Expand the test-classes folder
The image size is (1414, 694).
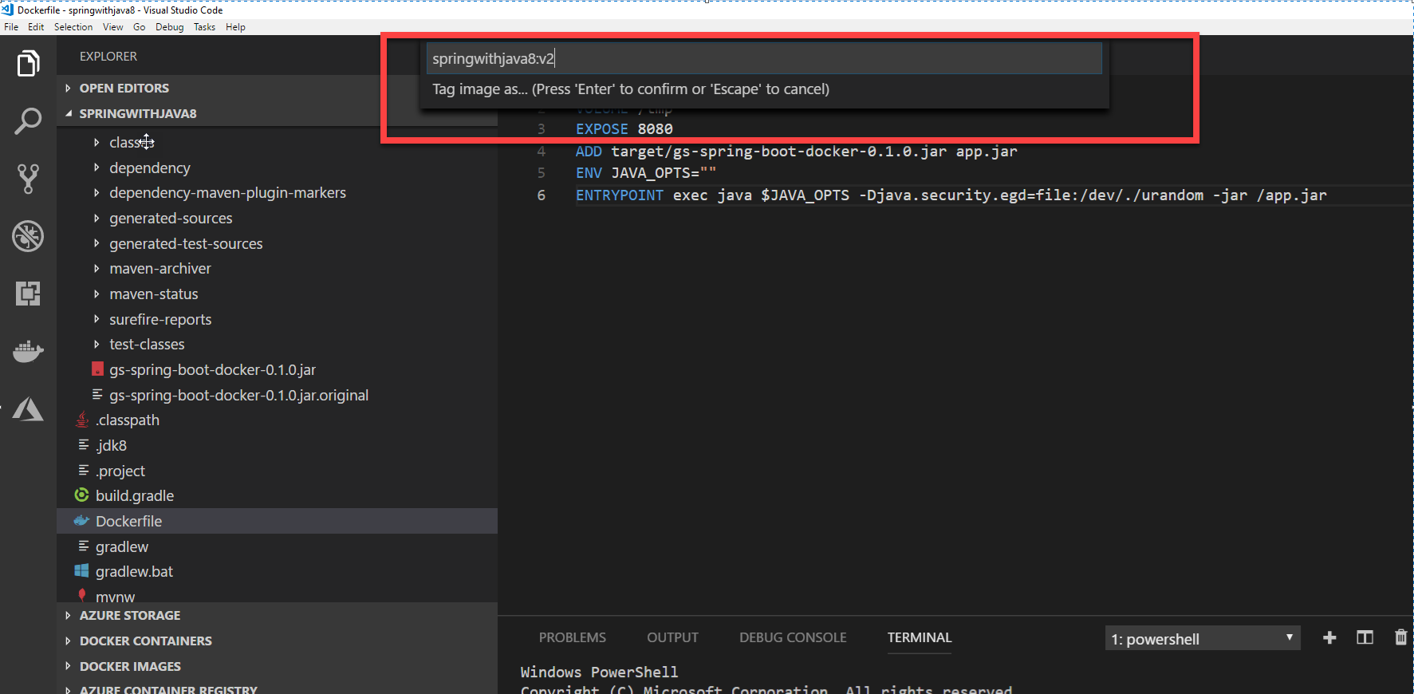tap(96, 344)
